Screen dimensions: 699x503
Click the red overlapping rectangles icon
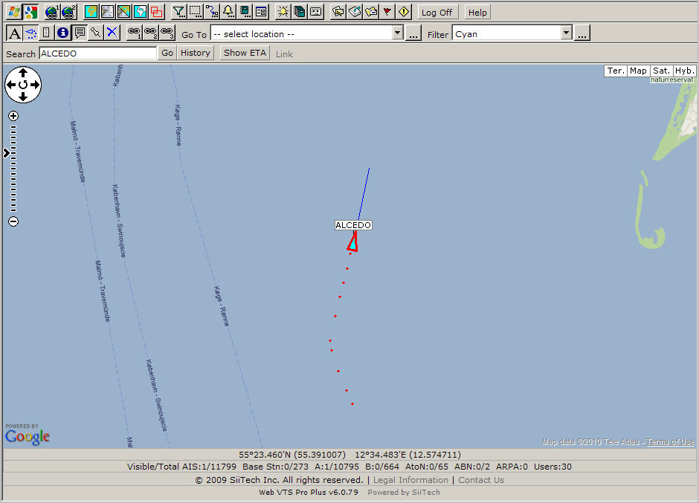pyautogui.click(x=156, y=12)
